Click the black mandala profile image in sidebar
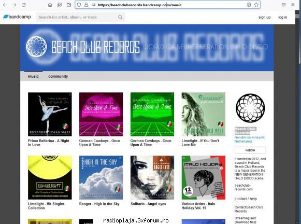The height and width of the screenshot is (224, 301). coord(250,108)
